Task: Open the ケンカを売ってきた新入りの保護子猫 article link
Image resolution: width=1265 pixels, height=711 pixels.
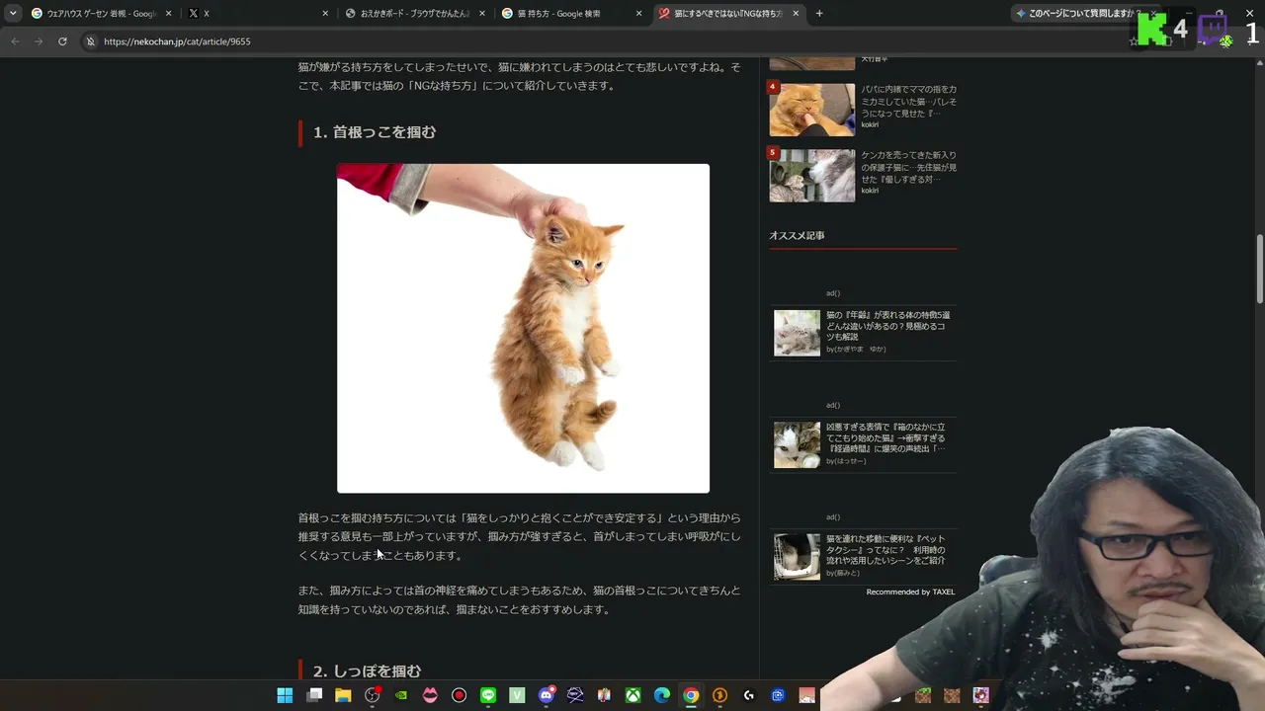Action: click(908, 167)
